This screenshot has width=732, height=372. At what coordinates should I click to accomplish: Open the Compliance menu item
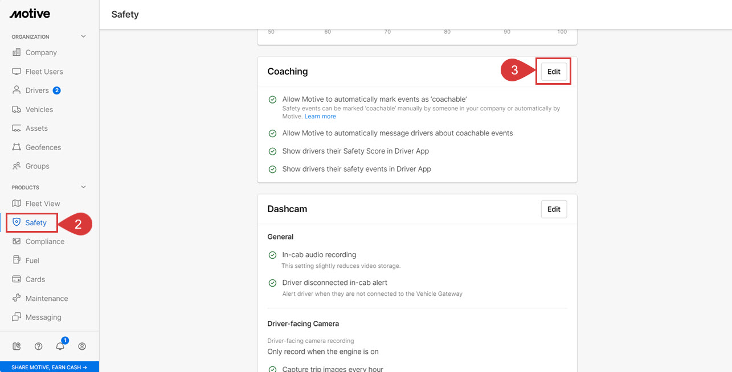click(44, 242)
